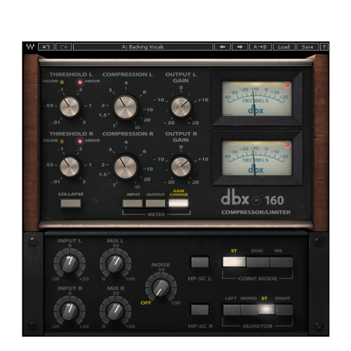The height and width of the screenshot is (351, 351).
Task: Click the 'THRESHOLD L' label
Action: click(x=71, y=74)
